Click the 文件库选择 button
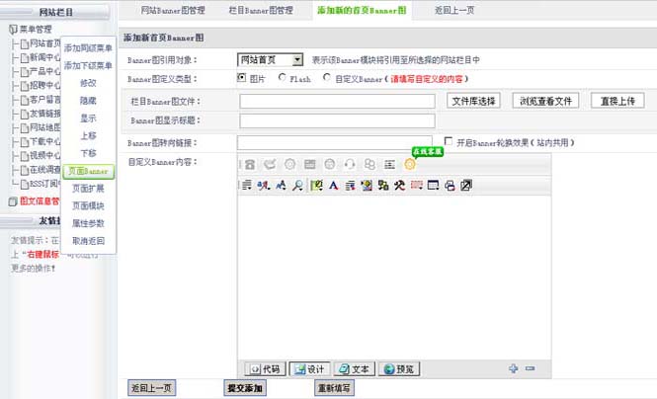The width and height of the screenshot is (657, 399). pyautogui.click(x=474, y=101)
